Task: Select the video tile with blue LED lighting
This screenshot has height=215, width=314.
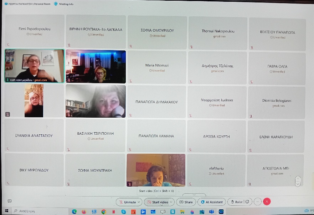Action: (x=96, y=66)
